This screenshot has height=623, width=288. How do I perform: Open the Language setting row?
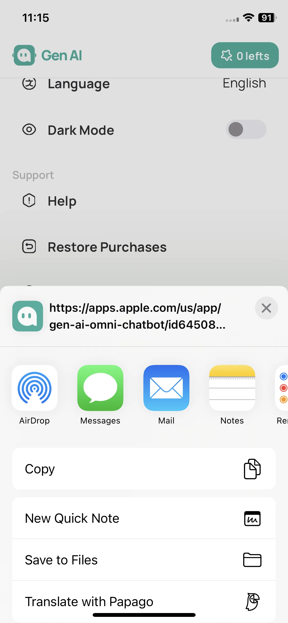click(x=144, y=84)
